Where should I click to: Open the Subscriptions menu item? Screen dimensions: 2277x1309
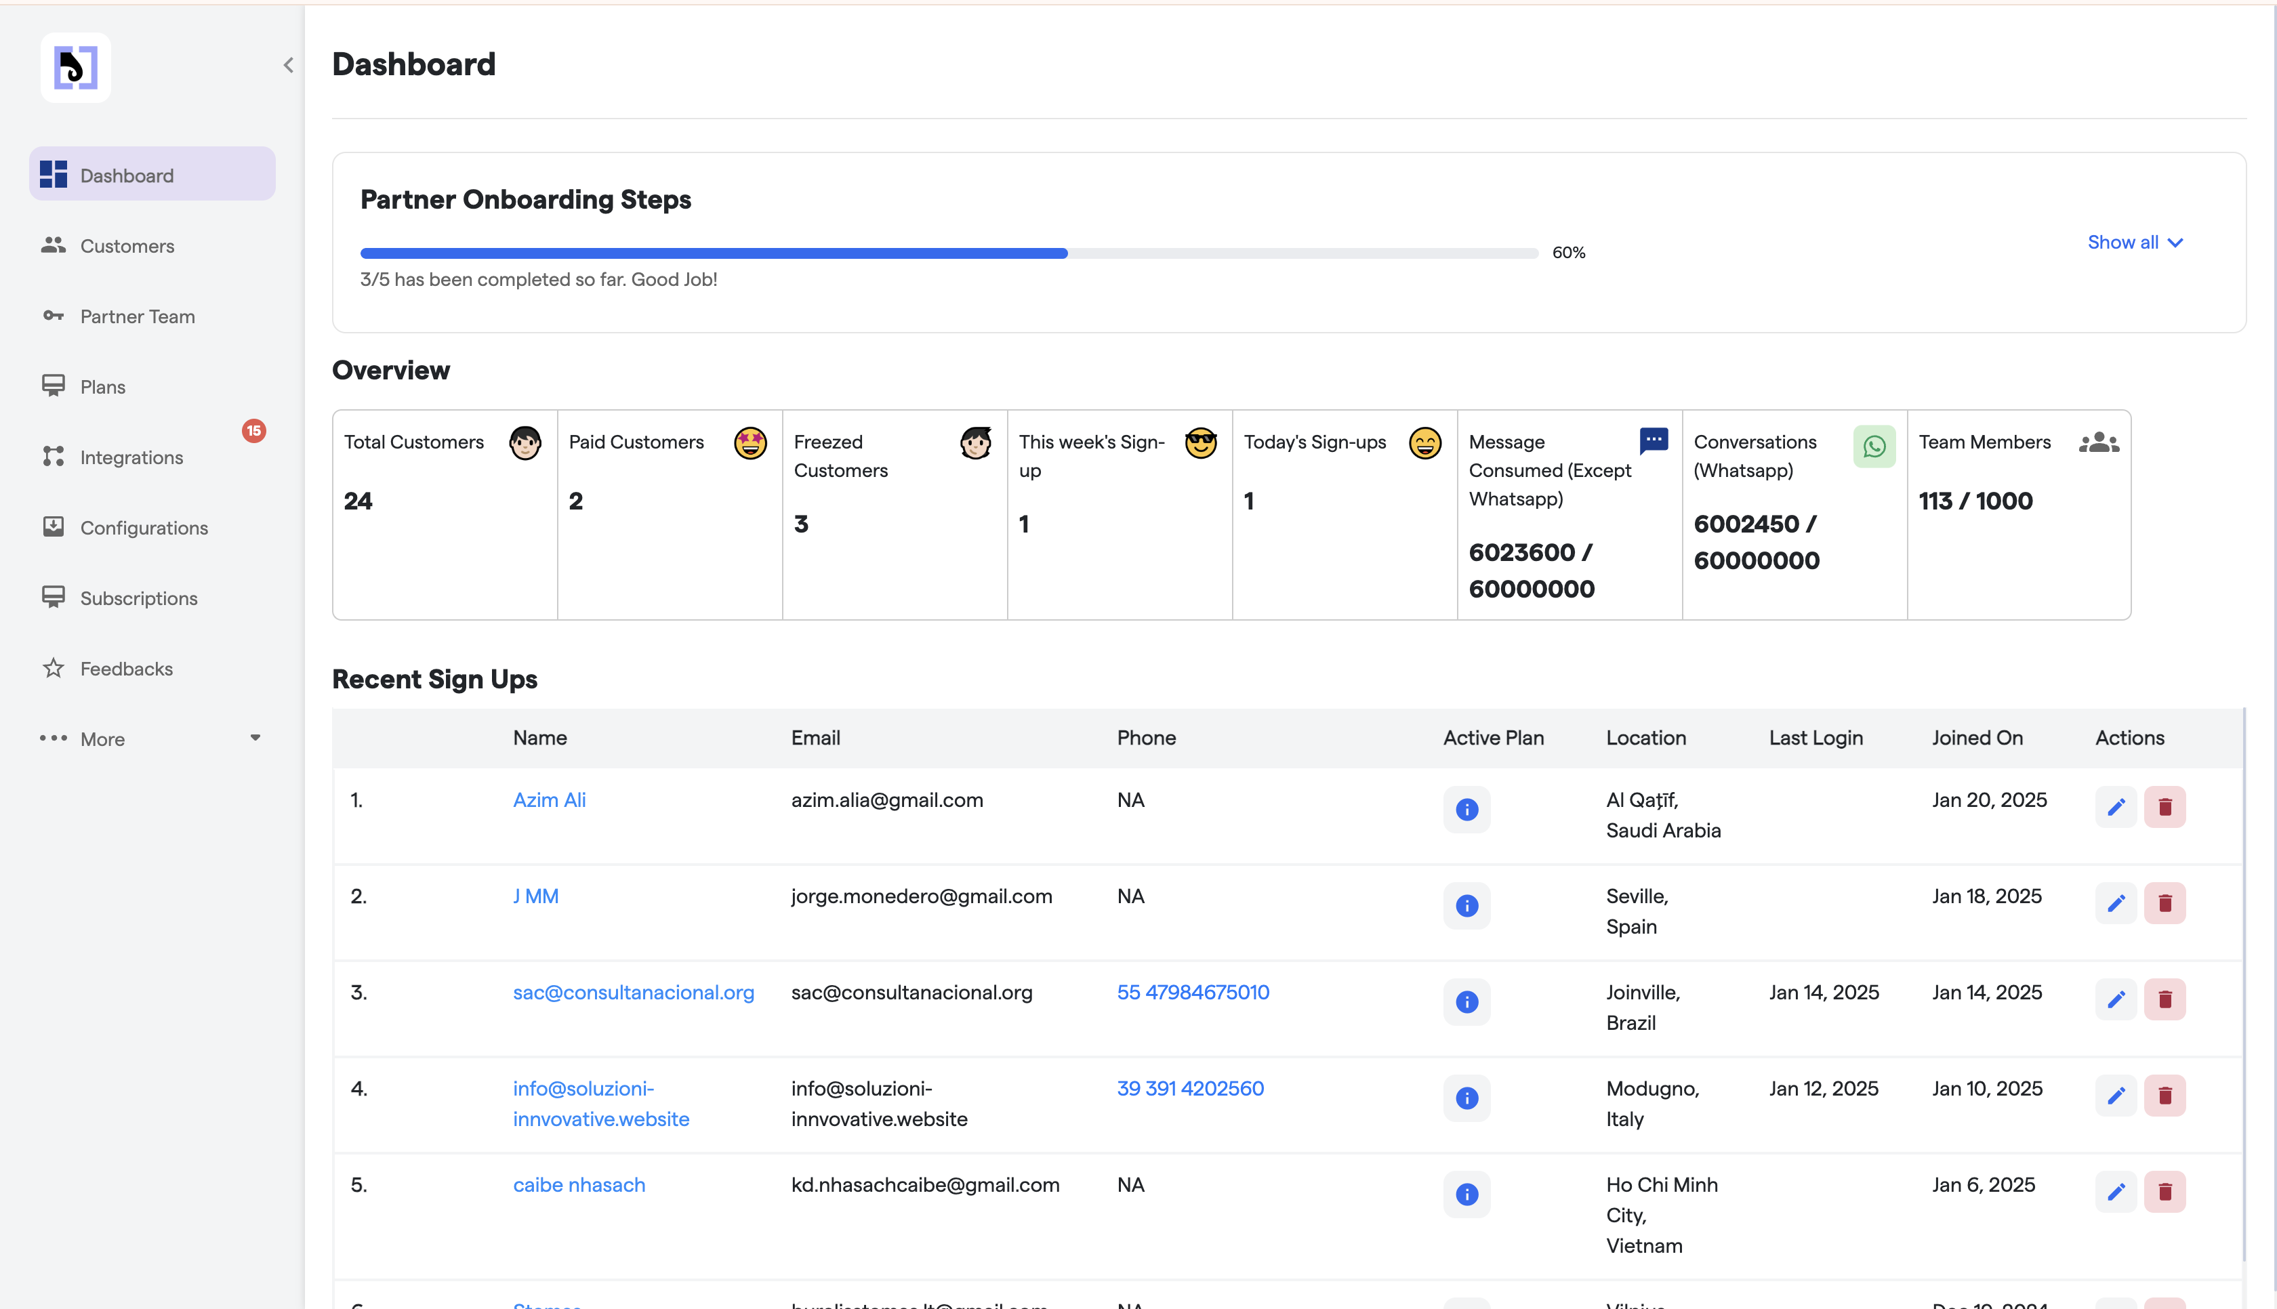(x=138, y=598)
